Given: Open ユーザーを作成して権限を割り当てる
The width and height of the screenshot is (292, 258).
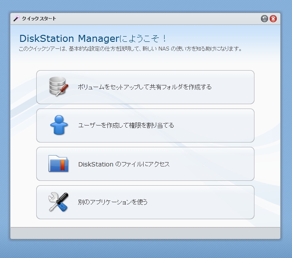Looking at the screenshot, I should coord(145,126).
